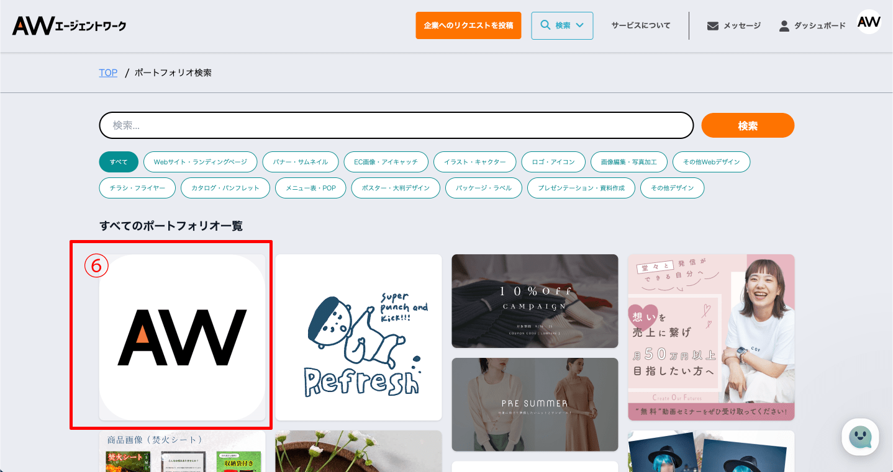Click the magnifier icon in 検索 dropdown
This screenshot has height=472, width=893.
click(545, 25)
